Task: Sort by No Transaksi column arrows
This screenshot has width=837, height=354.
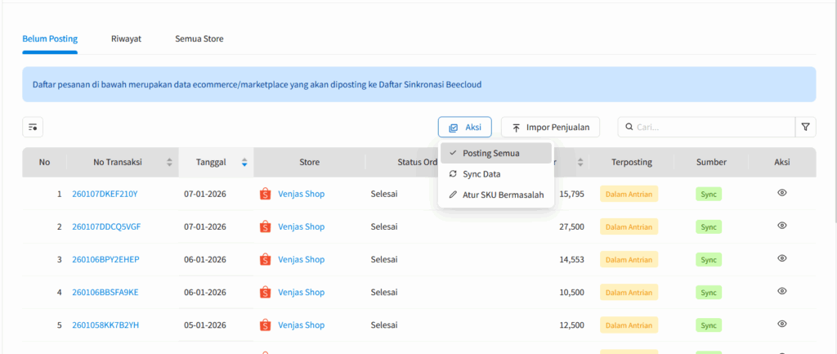Action: pos(169,163)
